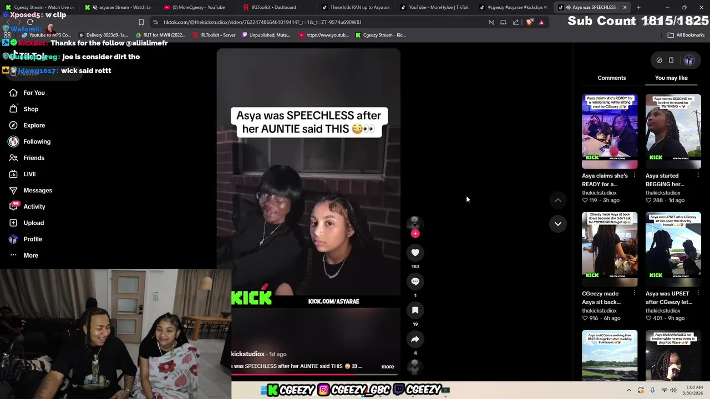This screenshot has width=710, height=399.
Task: Open options for 'Asya was UPSET' video
Action: [x=698, y=294]
